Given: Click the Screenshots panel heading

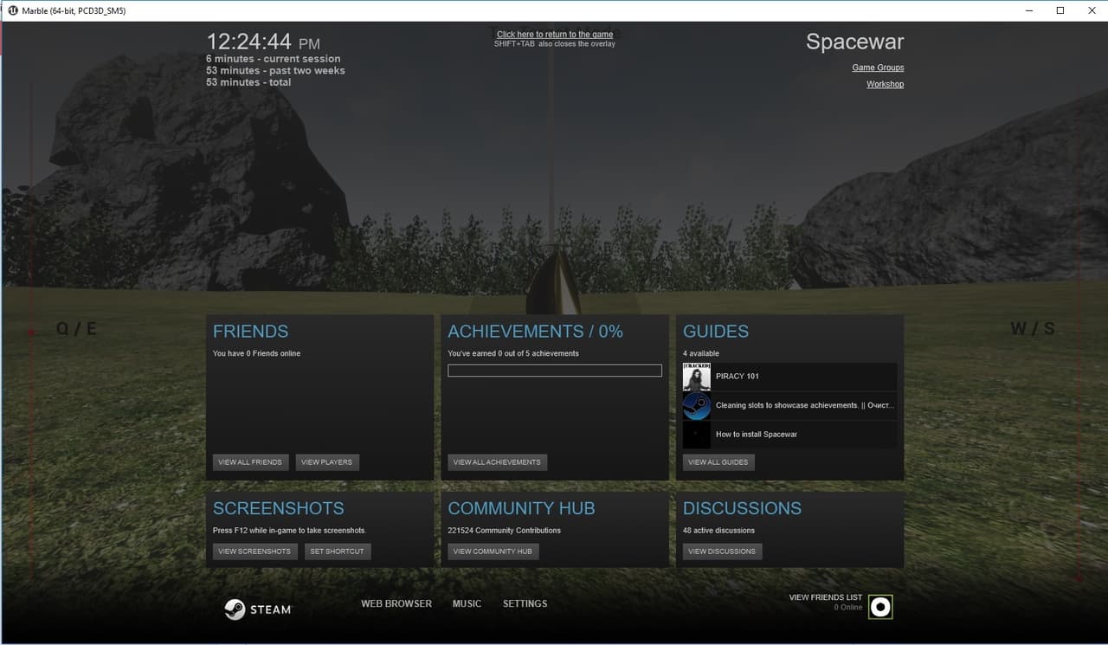Looking at the screenshot, I should [x=279, y=508].
